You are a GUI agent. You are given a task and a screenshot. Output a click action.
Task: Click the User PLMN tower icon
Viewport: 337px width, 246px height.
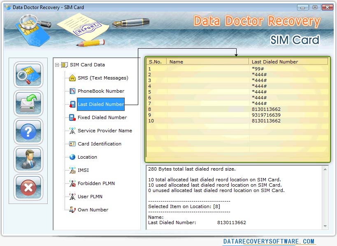72,197
